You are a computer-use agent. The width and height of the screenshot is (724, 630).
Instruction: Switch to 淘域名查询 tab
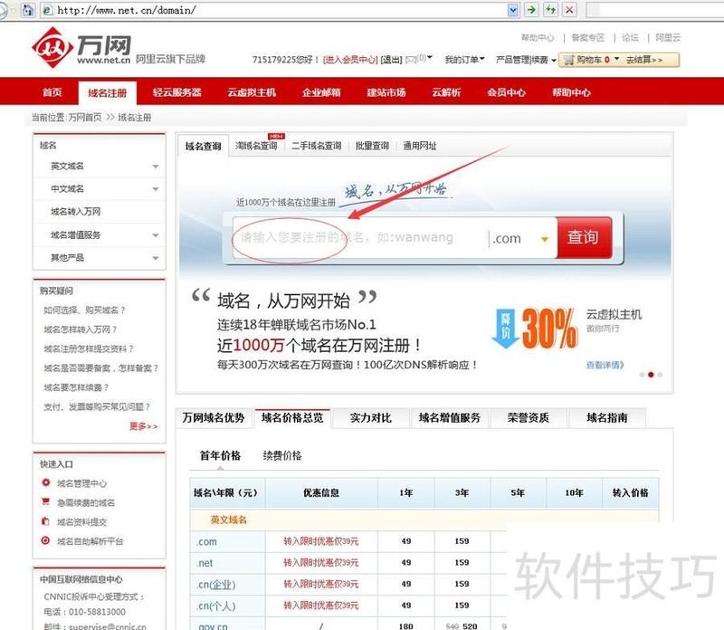pos(256,146)
